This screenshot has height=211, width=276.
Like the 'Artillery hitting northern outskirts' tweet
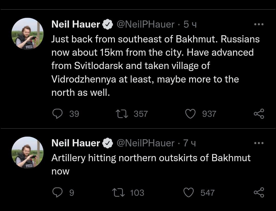(189, 192)
